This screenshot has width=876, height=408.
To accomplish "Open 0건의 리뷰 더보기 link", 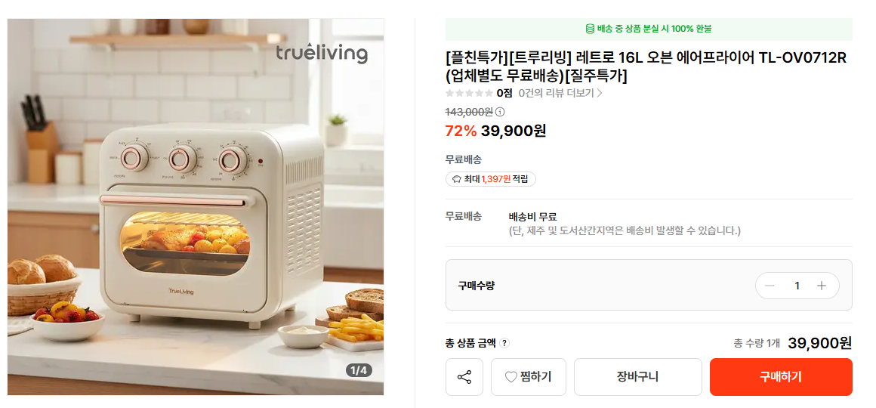I will (560, 94).
